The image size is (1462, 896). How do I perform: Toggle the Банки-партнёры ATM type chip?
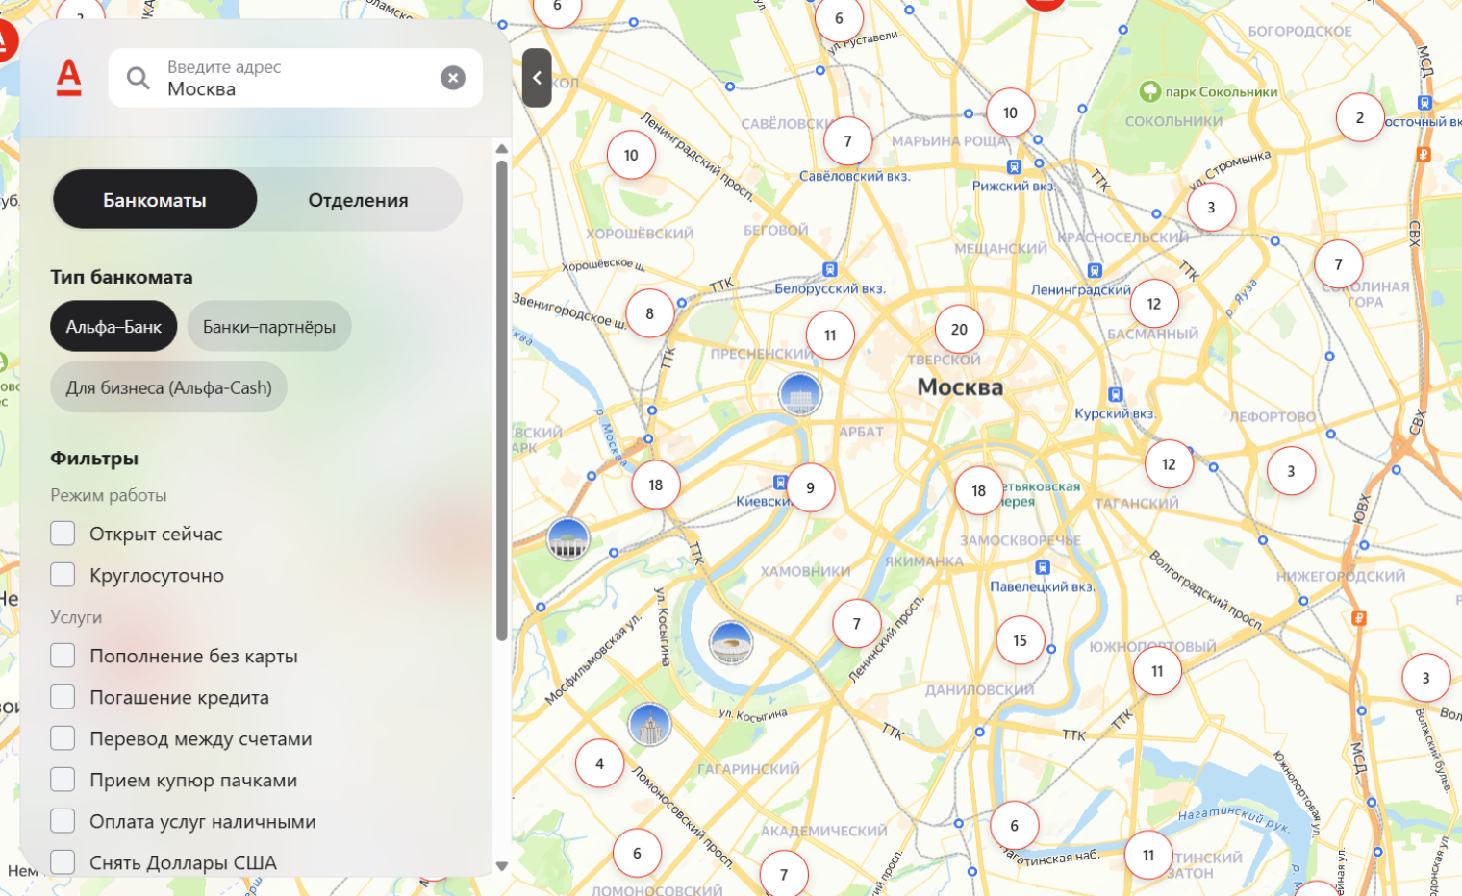click(x=269, y=327)
